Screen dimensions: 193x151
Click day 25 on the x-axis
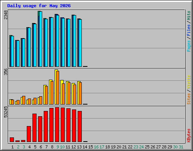click(147, 147)
